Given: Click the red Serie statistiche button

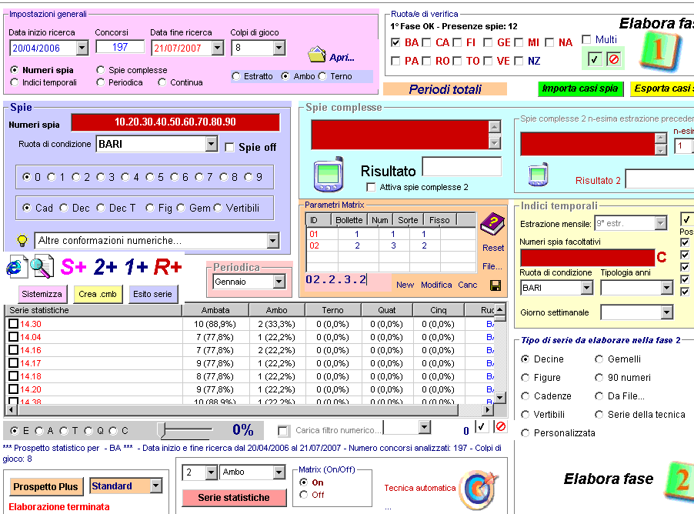Looking at the screenshot, I should point(234,498).
